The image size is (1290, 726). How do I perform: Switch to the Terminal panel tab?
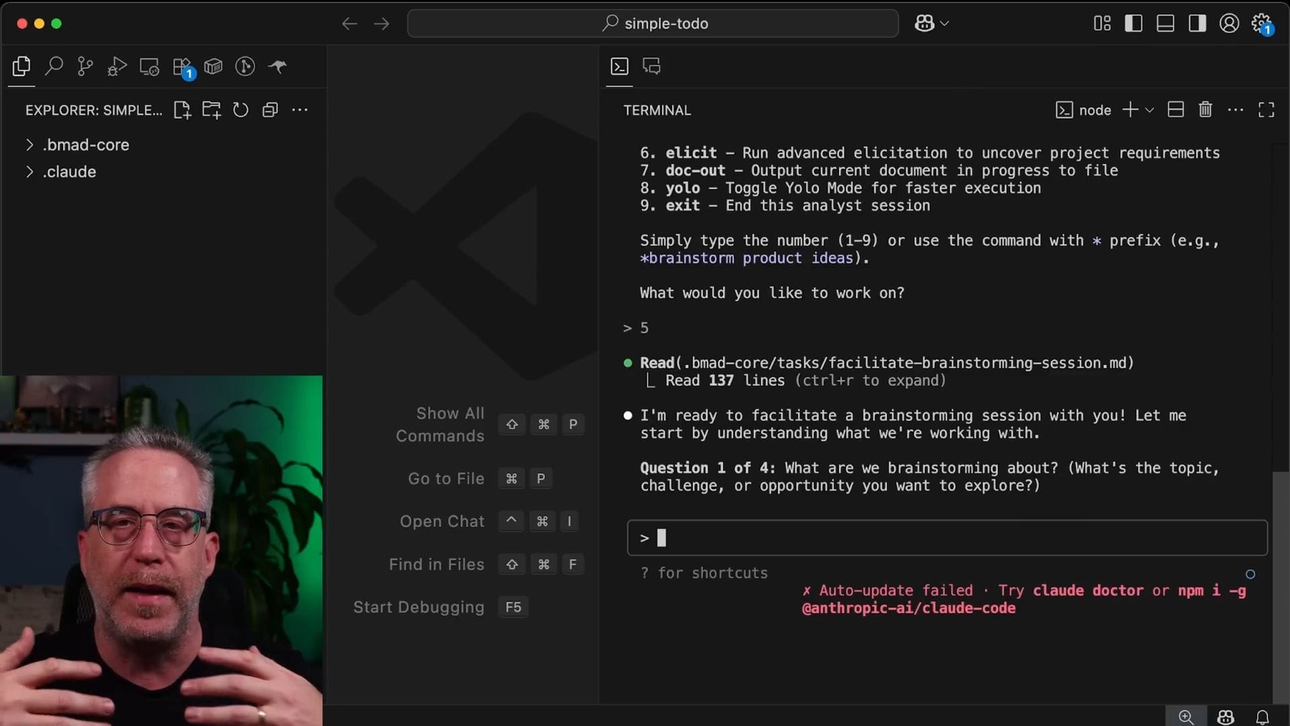(x=619, y=66)
